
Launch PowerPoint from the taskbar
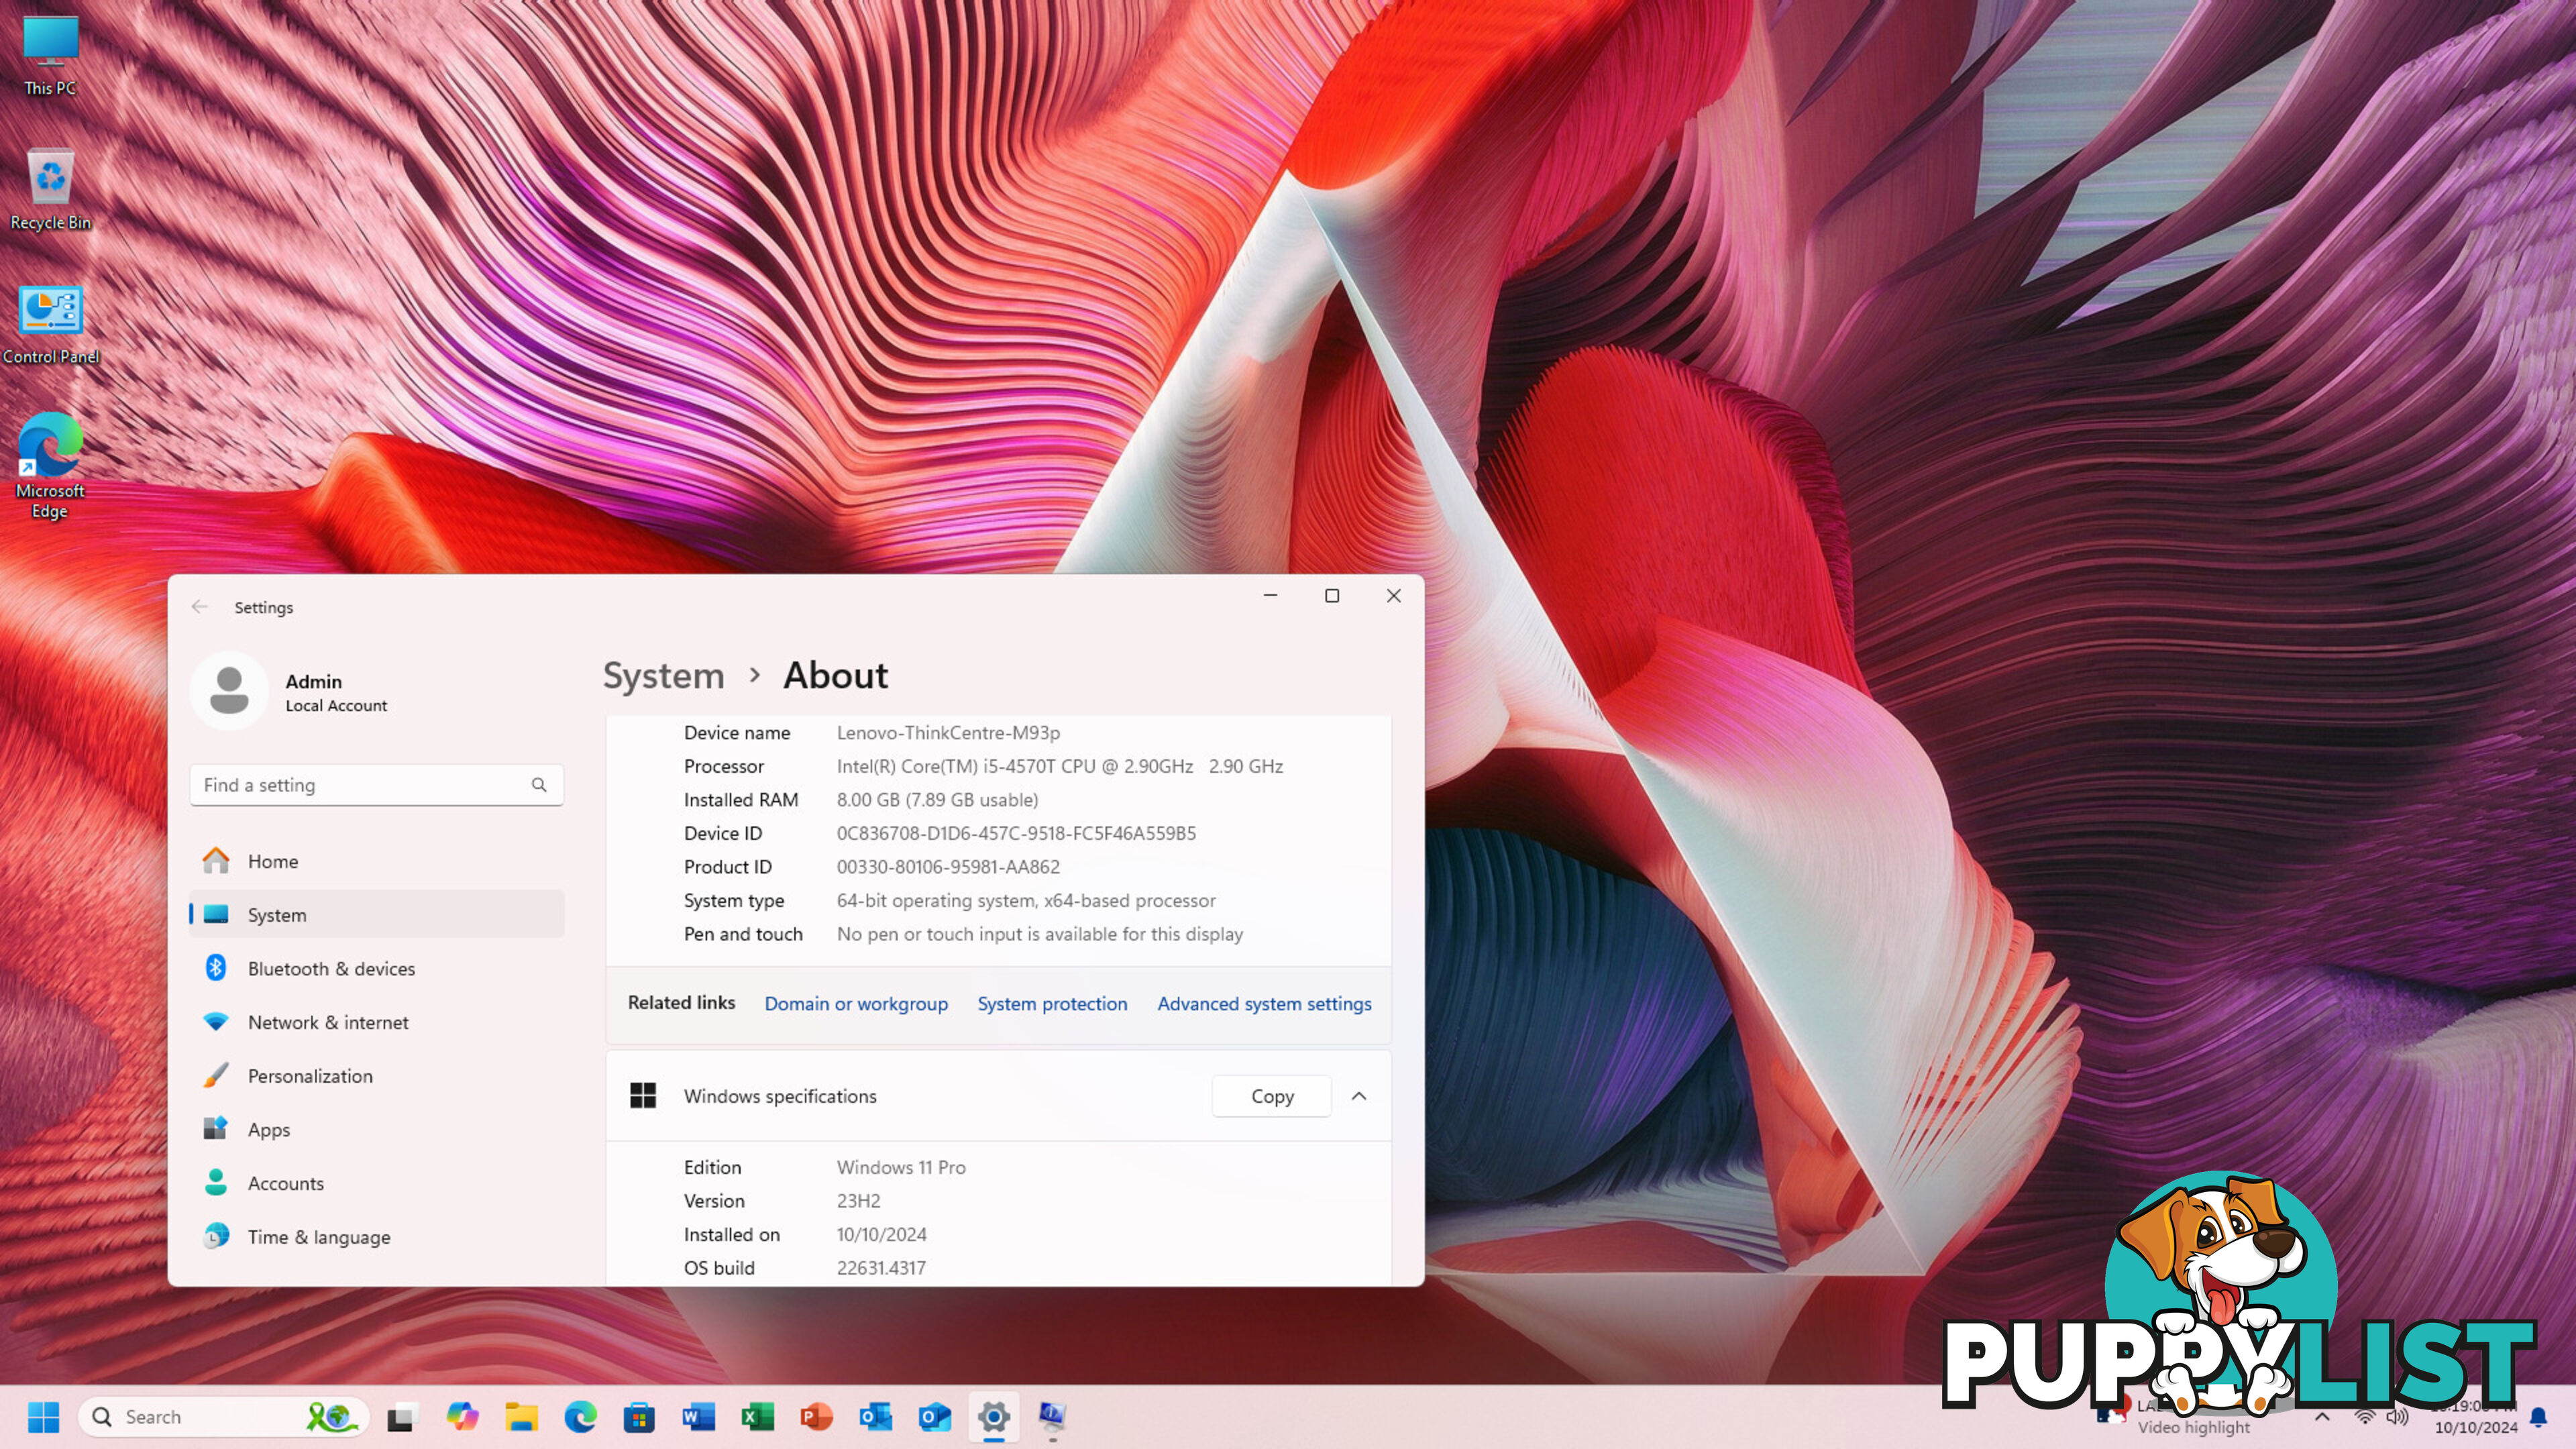pos(816,1416)
